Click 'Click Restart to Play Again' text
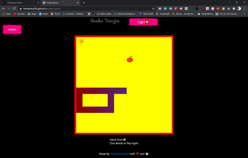This screenshot has height=158, width=248. [124, 143]
